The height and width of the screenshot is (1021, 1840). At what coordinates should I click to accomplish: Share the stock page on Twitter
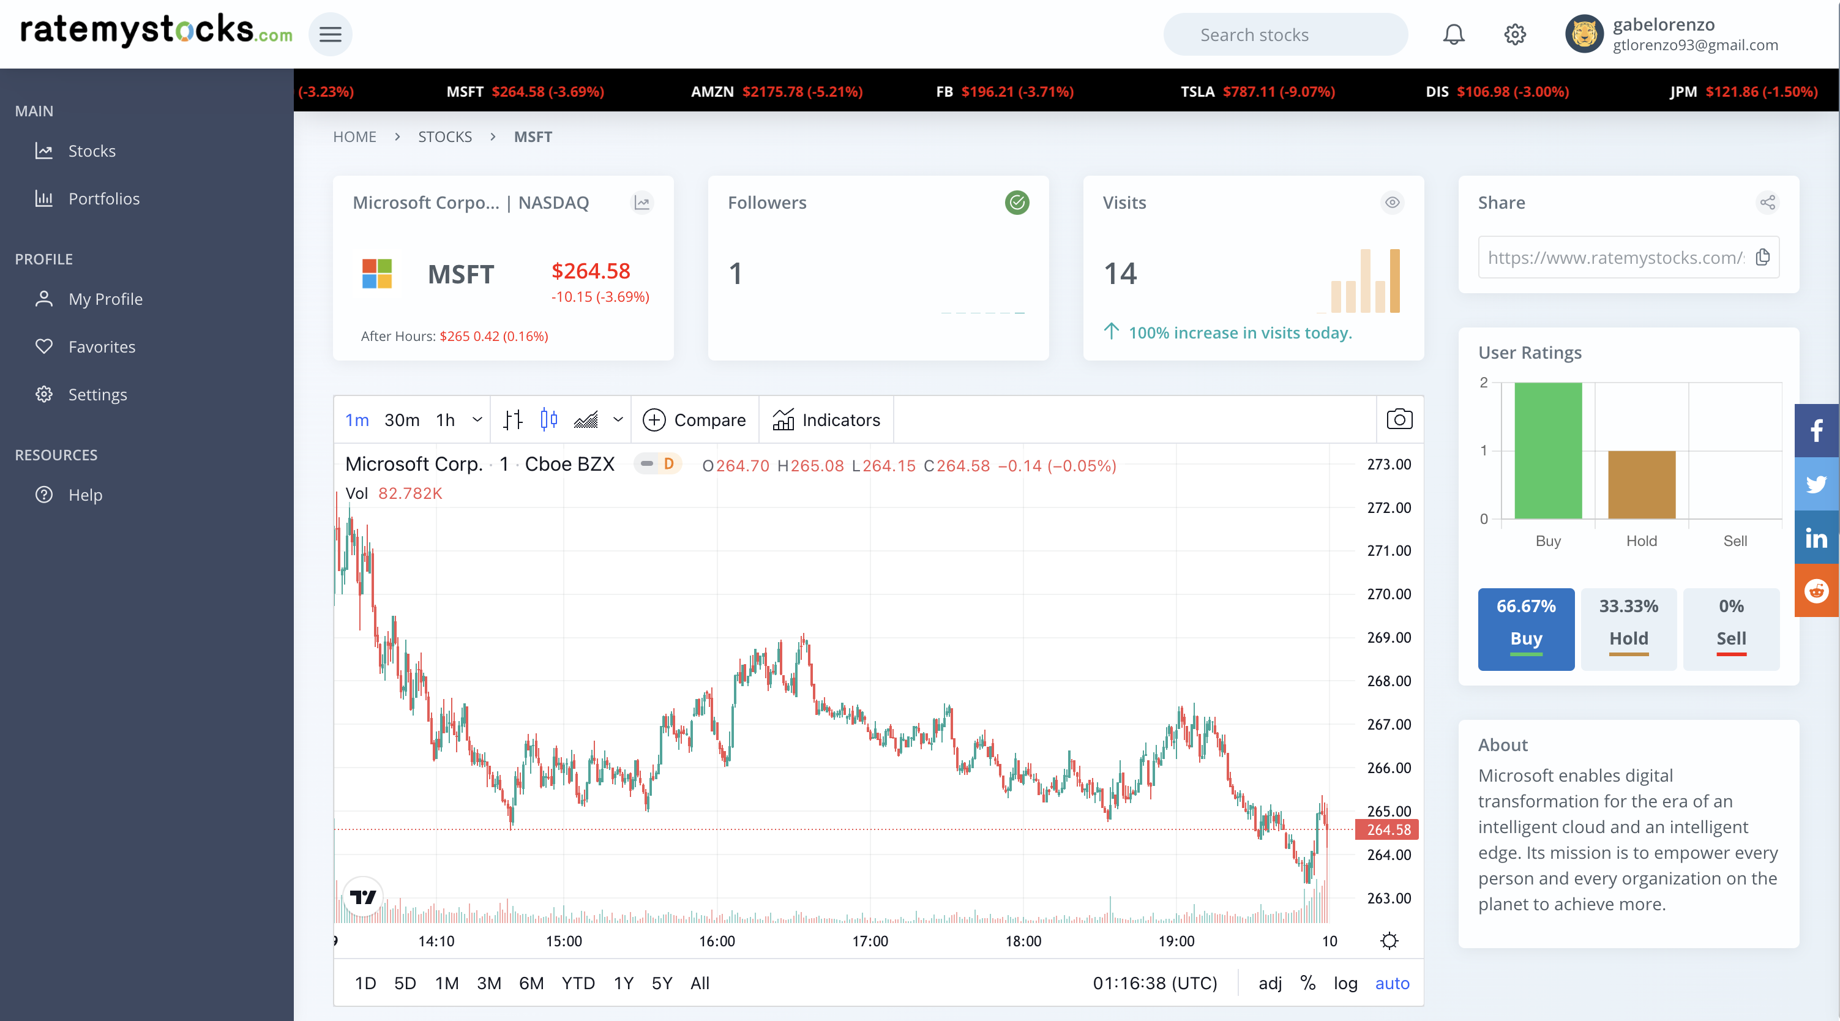click(1816, 484)
